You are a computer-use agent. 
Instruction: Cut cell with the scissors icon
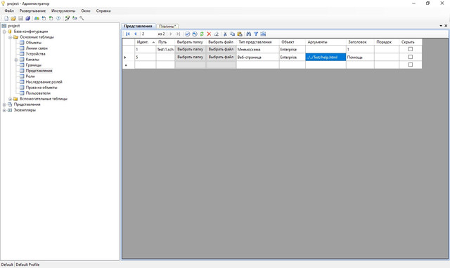click(x=225, y=34)
